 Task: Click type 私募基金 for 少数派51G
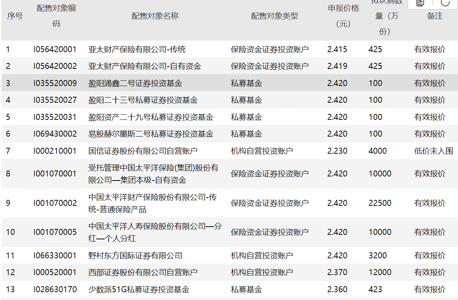click(246, 289)
